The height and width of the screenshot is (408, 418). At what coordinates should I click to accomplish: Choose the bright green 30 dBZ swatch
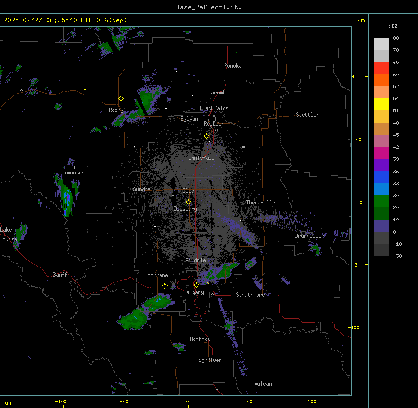[381, 202]
